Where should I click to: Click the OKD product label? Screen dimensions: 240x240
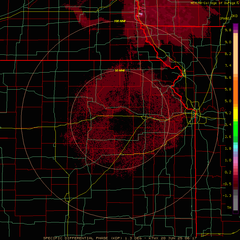tap(234, 16)
